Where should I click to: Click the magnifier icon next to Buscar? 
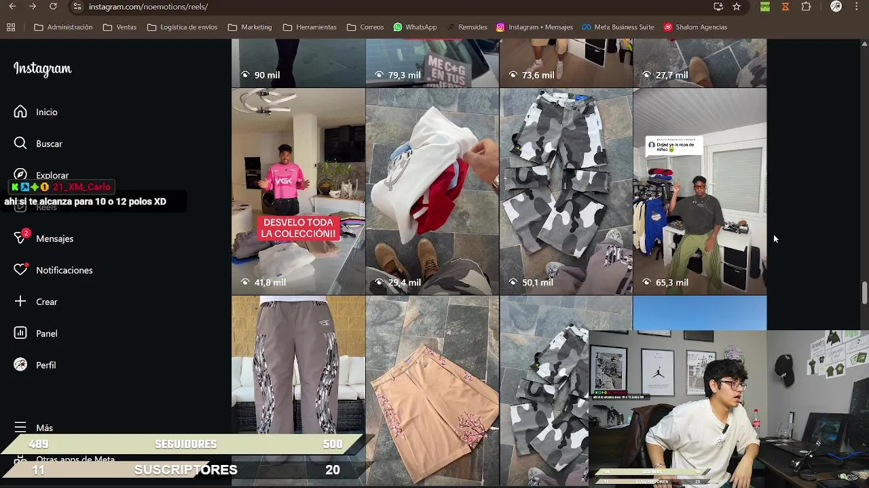[20, 144]
